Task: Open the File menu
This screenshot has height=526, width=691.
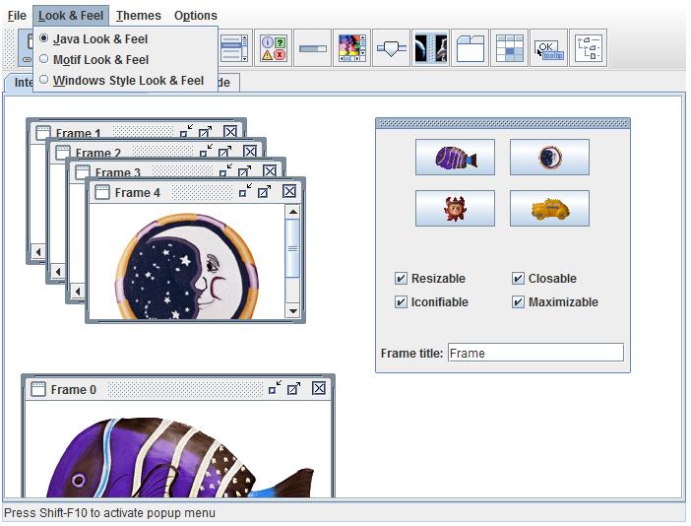Action: (17, 16)
